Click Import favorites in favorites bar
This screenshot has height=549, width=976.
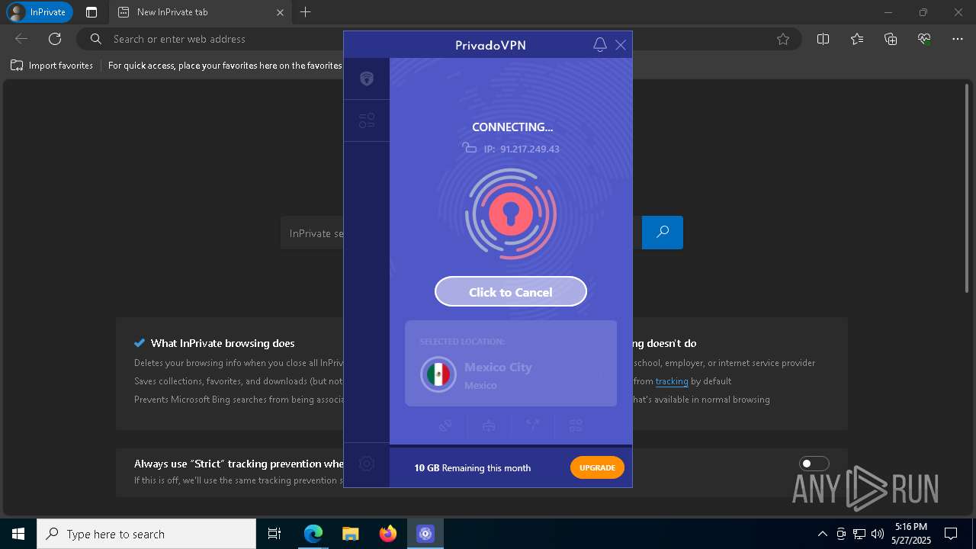click(52, 66)
